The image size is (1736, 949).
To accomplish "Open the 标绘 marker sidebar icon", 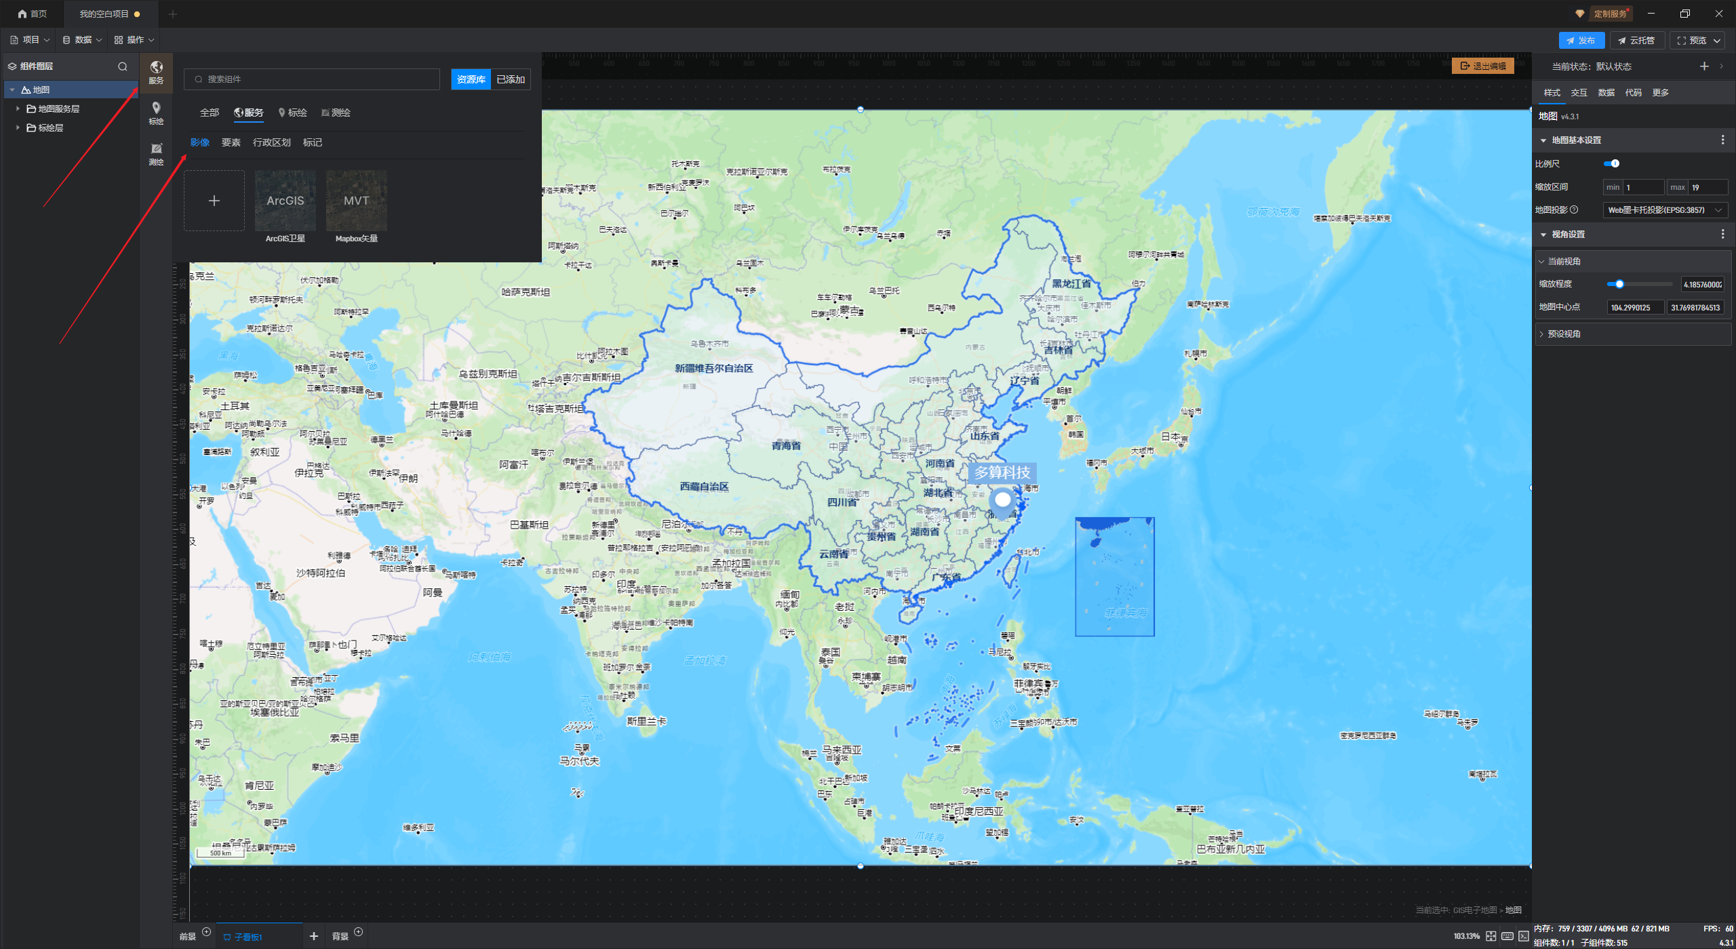I will coord(156,113).
